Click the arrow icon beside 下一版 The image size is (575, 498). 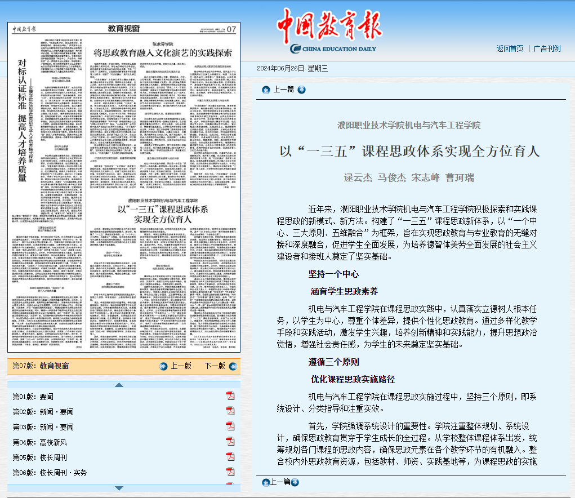(x=233, y=366)
